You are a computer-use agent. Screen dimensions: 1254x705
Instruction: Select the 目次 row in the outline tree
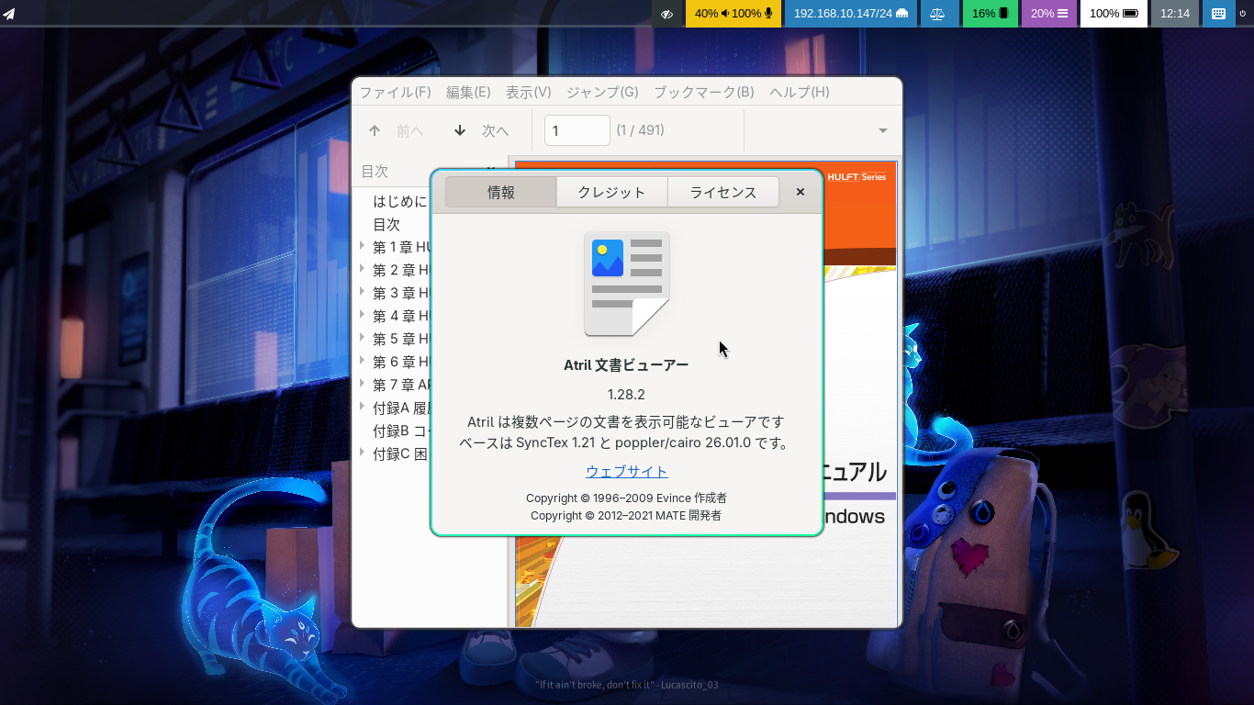386,224
